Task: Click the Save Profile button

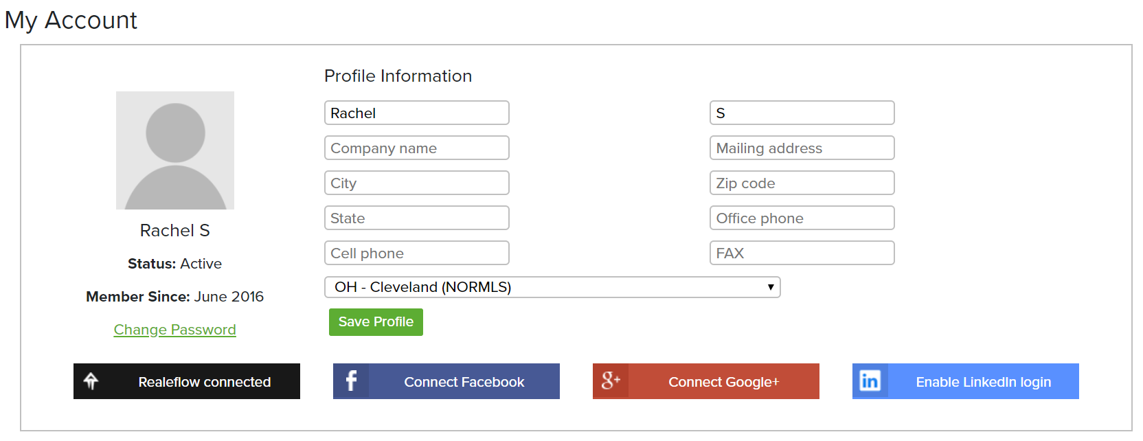Action: [x=376, y=322]
